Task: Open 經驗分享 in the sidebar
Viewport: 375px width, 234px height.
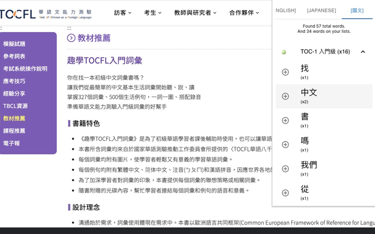Action: point(14,94)
